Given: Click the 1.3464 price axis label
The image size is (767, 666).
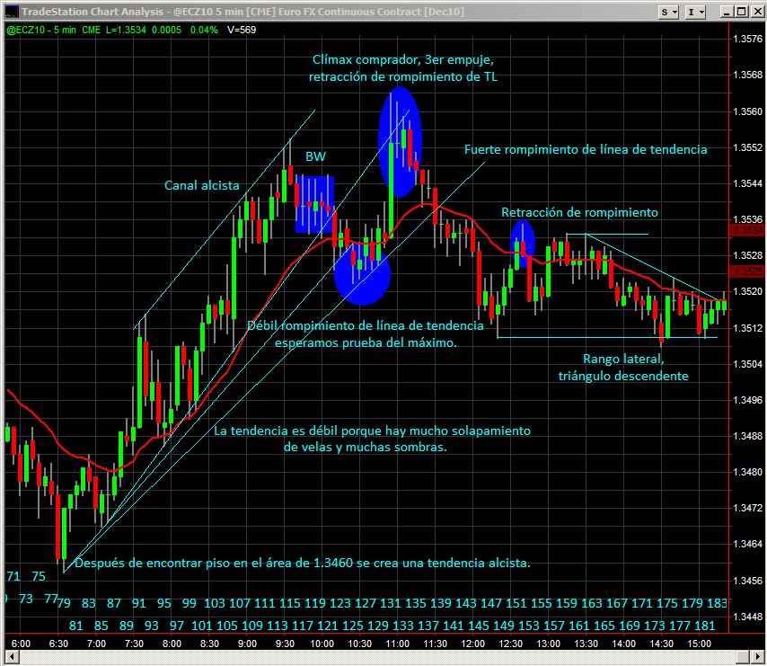Looking at the screenshot, I should [x=748, y=544].
